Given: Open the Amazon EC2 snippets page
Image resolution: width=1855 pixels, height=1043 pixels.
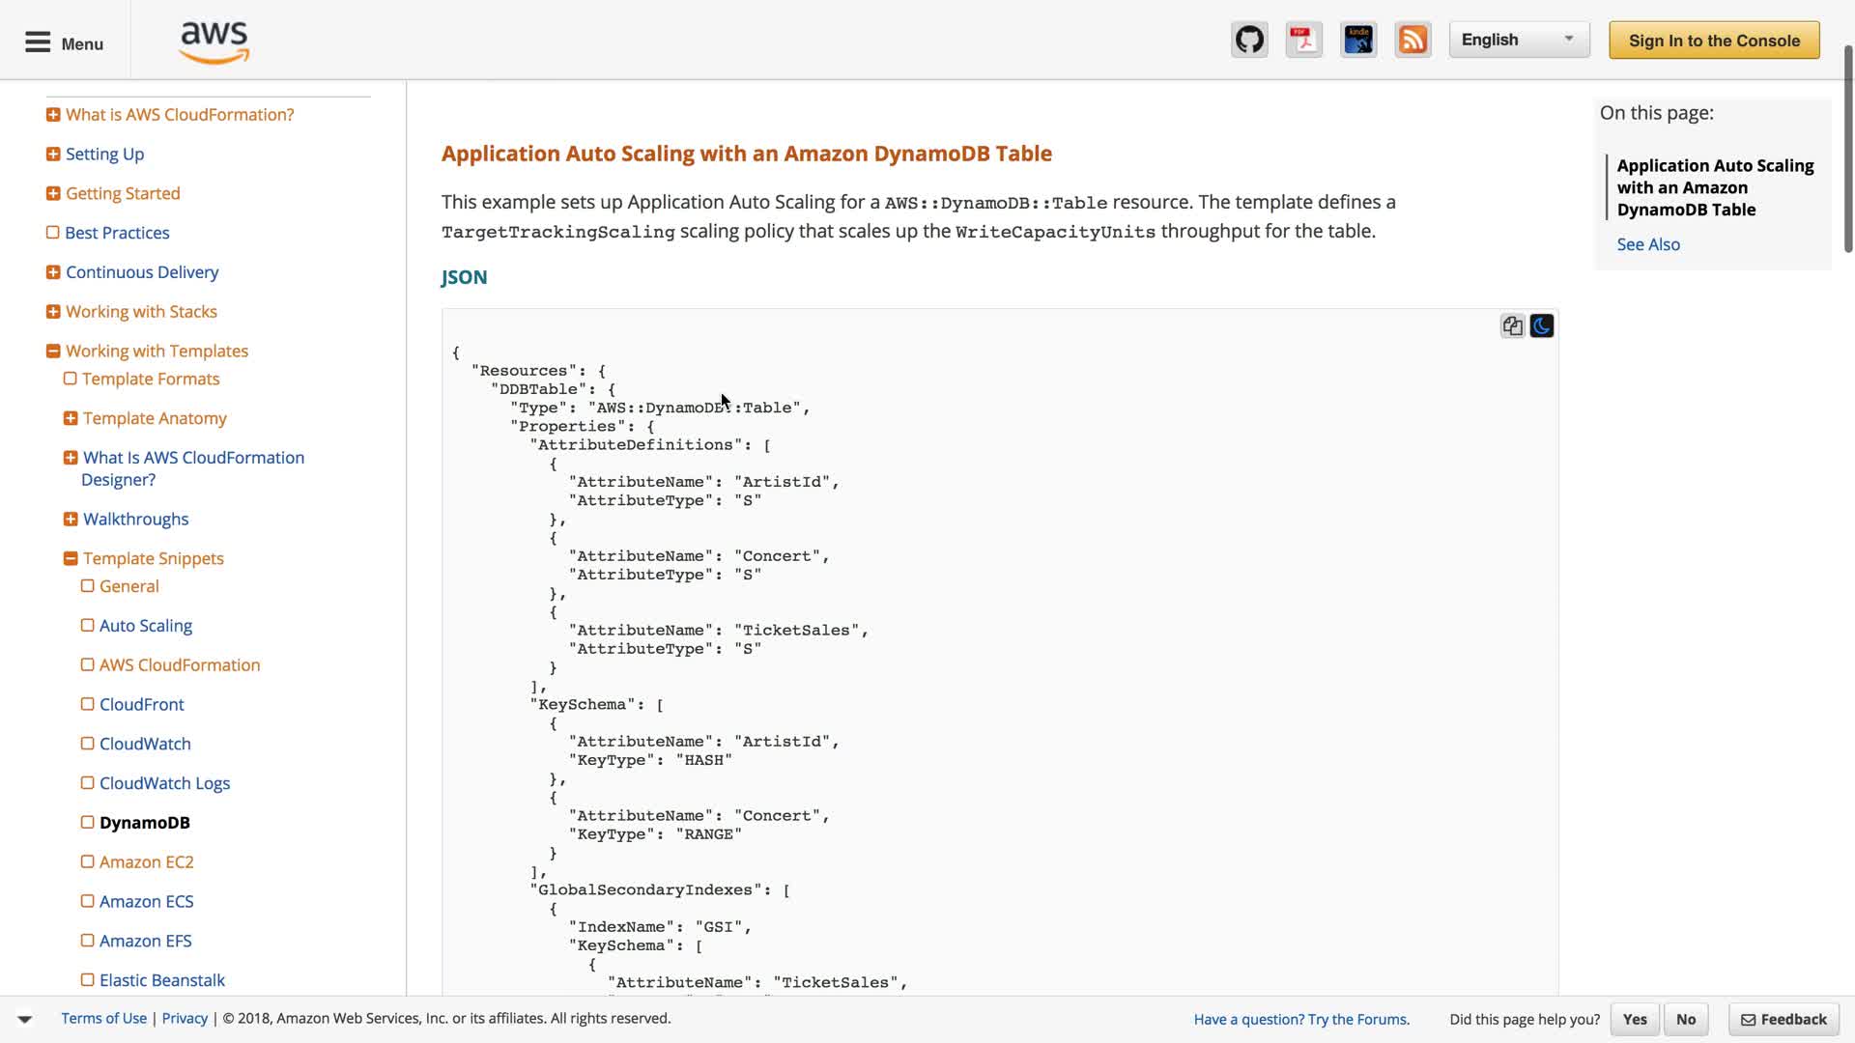Looking at the screenshot, I should (x=146, y=862).
